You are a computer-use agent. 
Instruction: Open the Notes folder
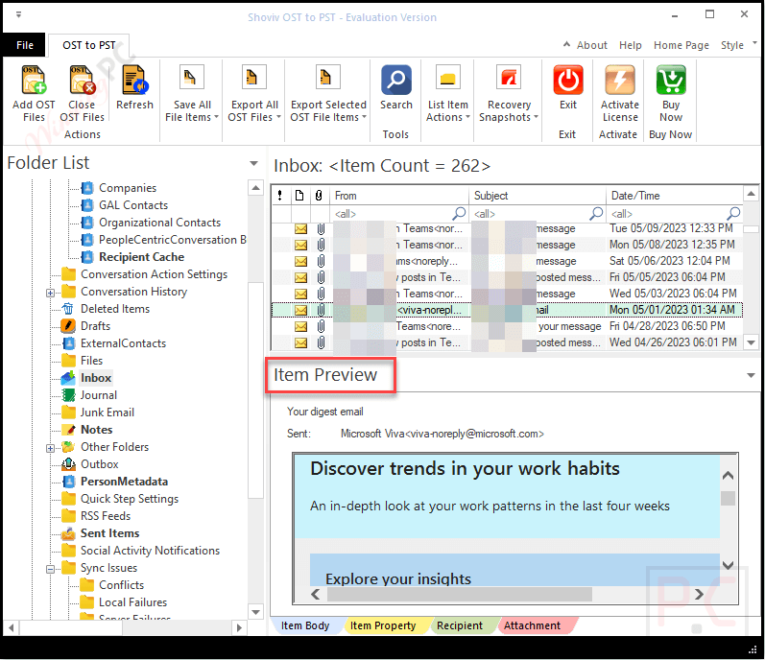(97, 430)
